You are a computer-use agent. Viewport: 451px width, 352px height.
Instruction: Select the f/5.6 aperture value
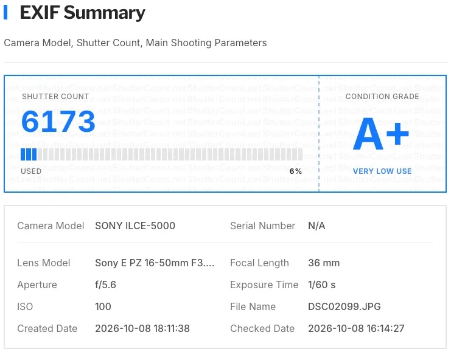tap(105, 285)
